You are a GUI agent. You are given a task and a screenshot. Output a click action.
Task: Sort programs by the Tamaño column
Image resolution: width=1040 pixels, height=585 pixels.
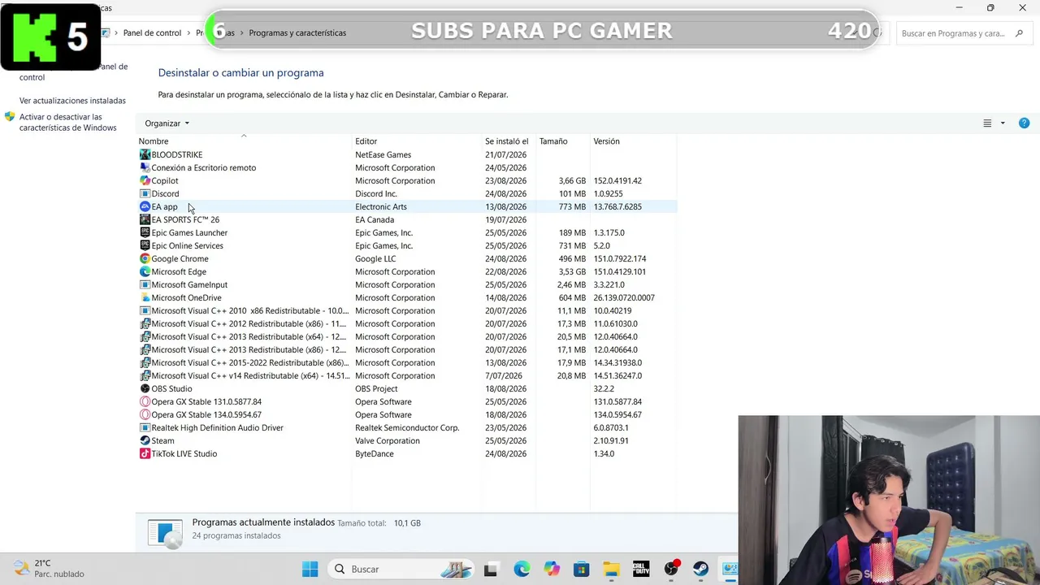[553, 141]
